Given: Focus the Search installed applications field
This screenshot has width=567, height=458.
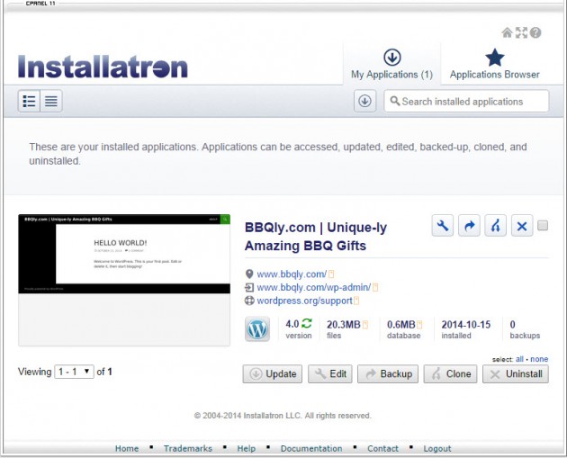Looking at the screenshot, I should (x=466, y=101).
